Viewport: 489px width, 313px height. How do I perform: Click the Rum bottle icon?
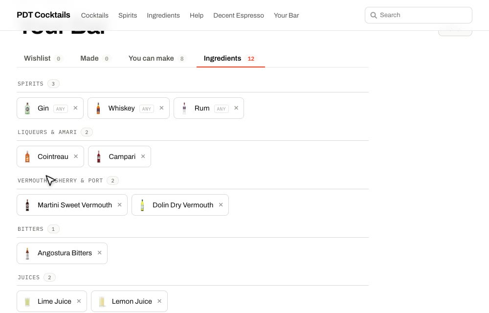click(184, 108)
